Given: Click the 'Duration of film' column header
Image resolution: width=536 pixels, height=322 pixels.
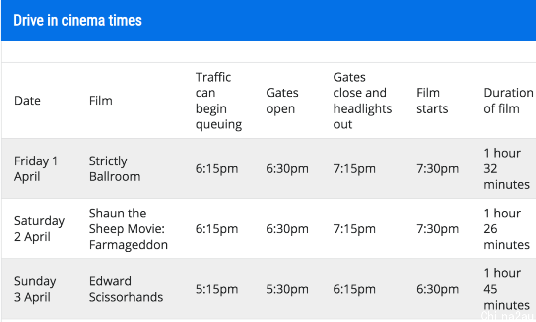Looking at the screenshot, I should click(508, 101).
